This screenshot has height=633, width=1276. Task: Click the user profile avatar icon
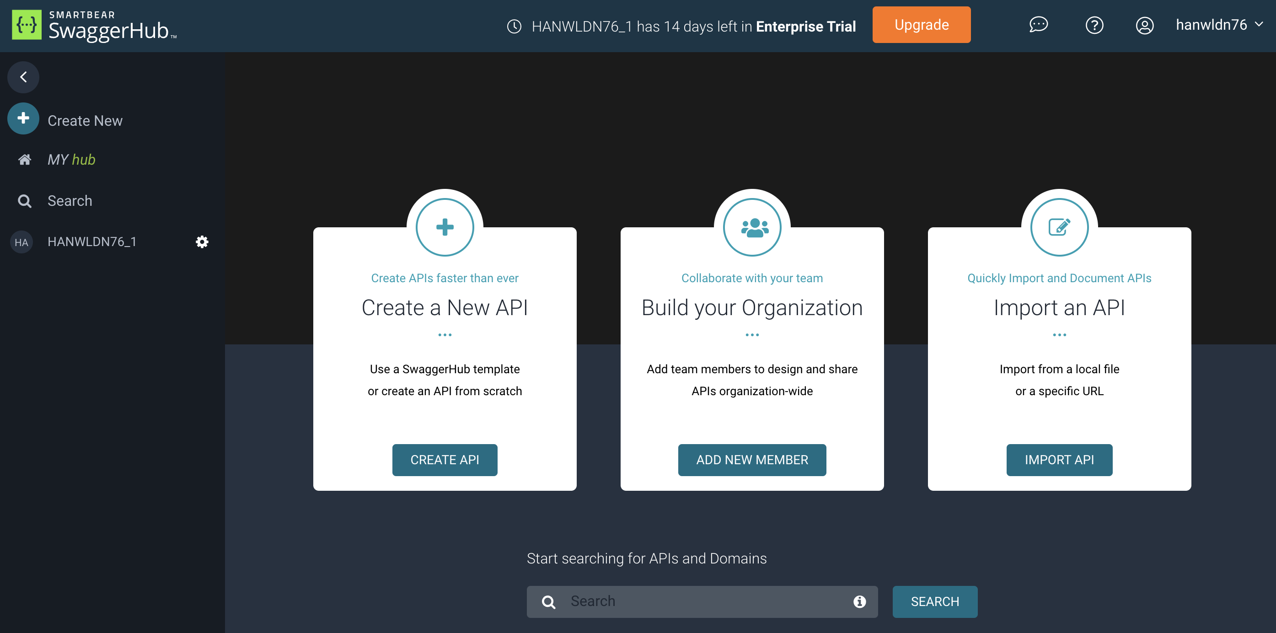point(1144,25)
